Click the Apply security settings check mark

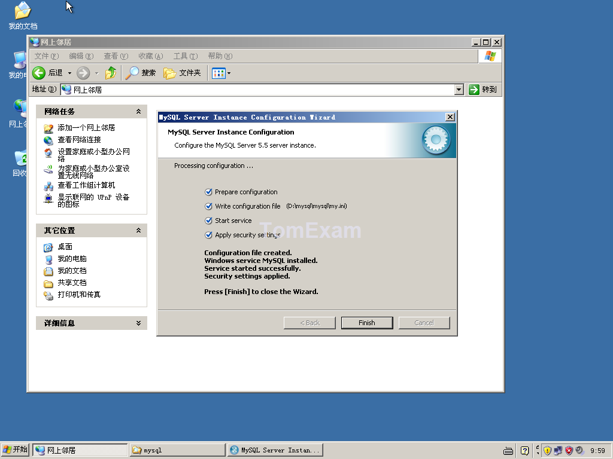click(208, 235)
